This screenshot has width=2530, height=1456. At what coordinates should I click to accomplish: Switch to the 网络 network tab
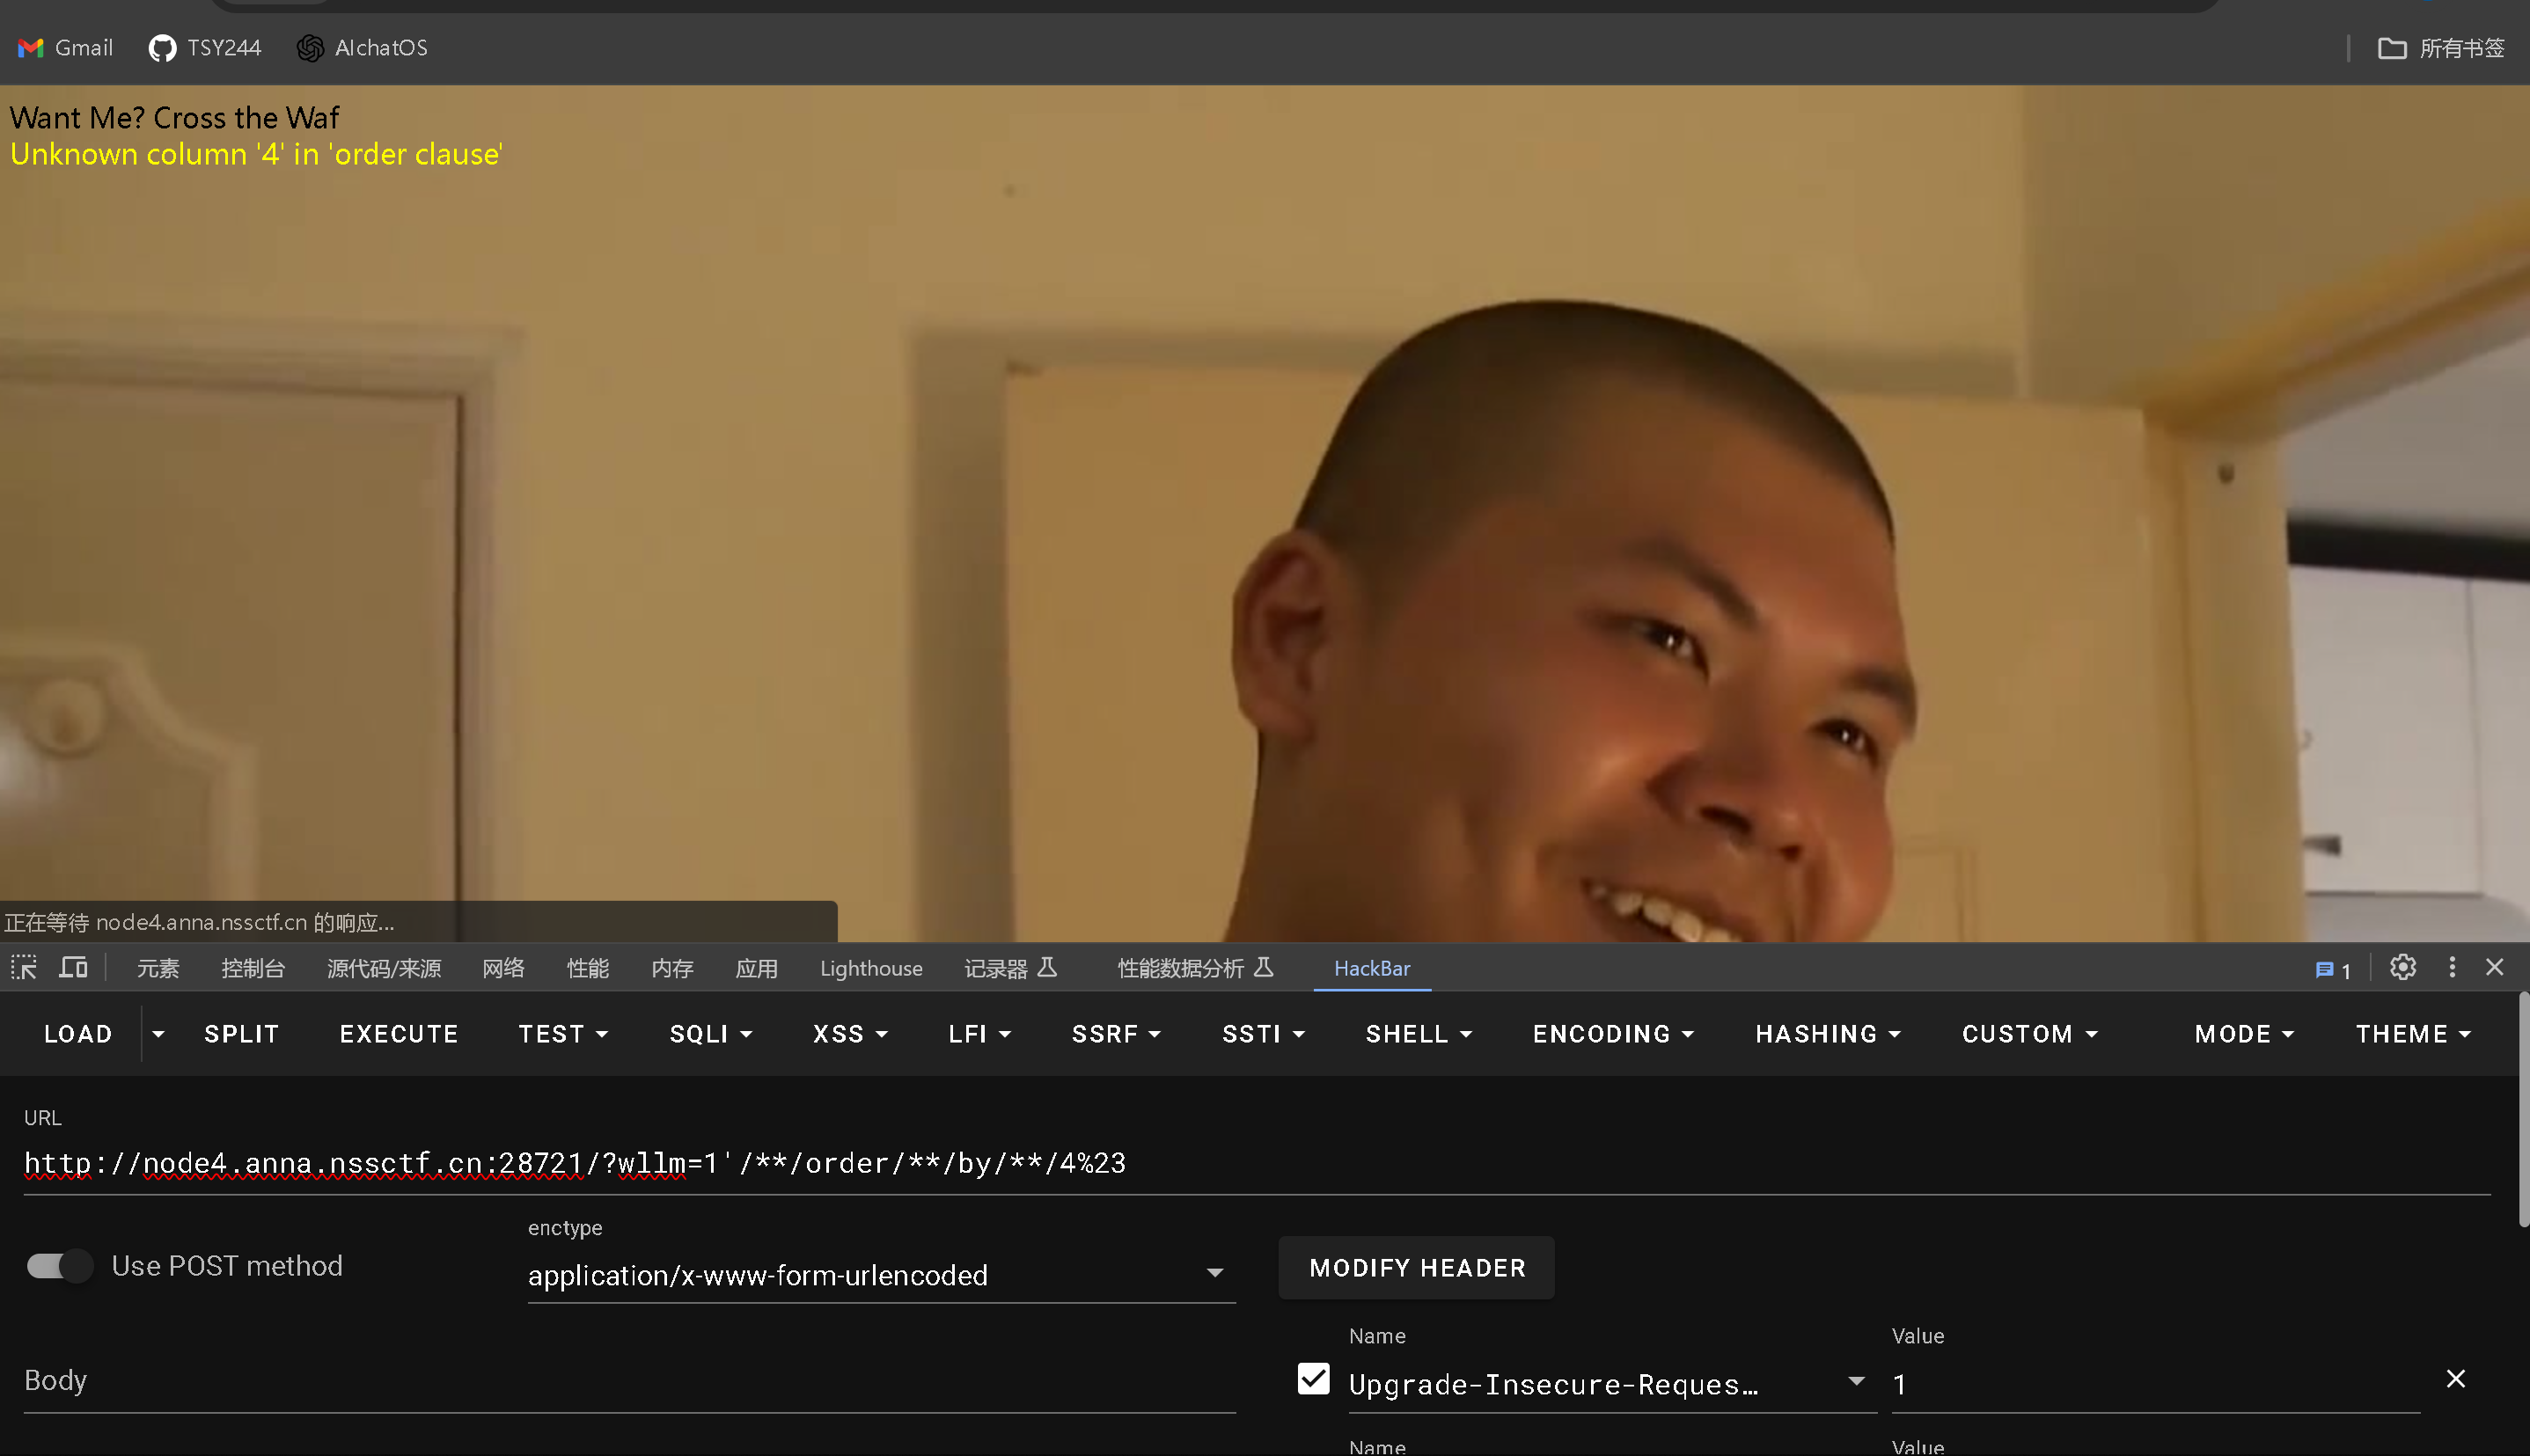(503, 968)
